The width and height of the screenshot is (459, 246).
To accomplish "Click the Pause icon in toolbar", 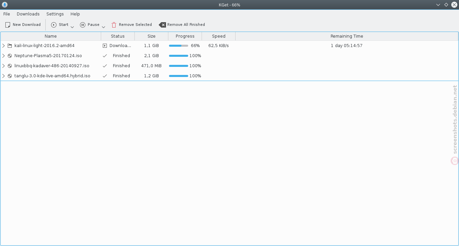I will click(83, 25).
